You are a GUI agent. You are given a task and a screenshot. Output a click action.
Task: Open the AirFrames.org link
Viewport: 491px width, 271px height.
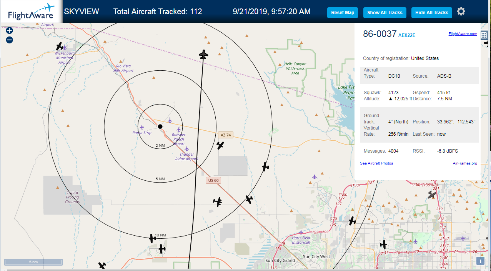click(x=465, y=163)
